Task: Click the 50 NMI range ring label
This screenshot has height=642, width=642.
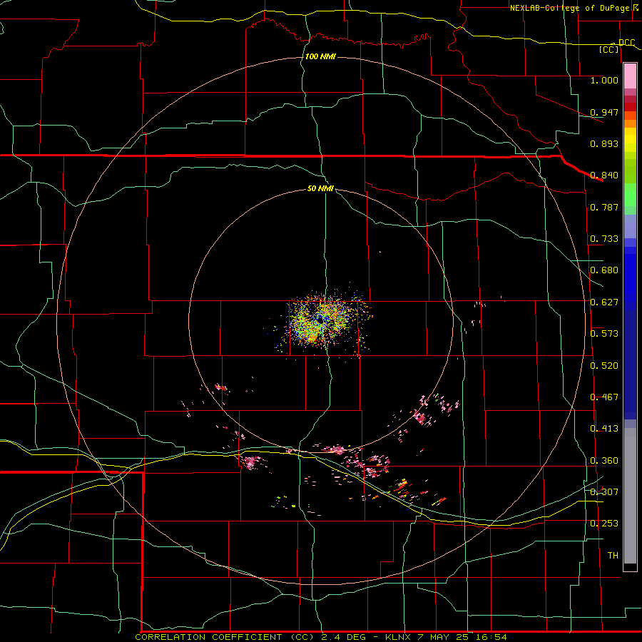Action: tap(320, 188)
